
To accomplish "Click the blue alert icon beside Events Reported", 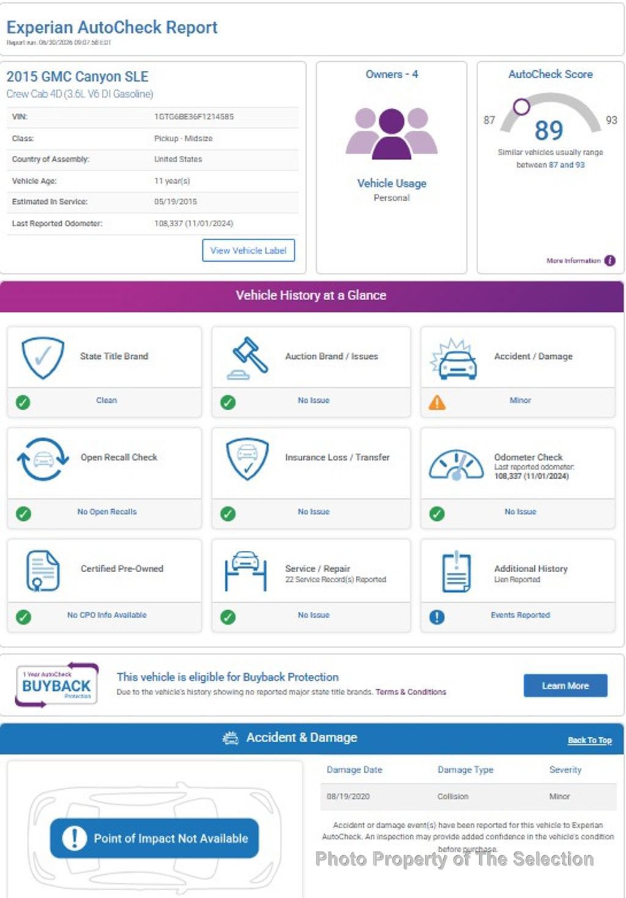I will click(x=437, y=617).
